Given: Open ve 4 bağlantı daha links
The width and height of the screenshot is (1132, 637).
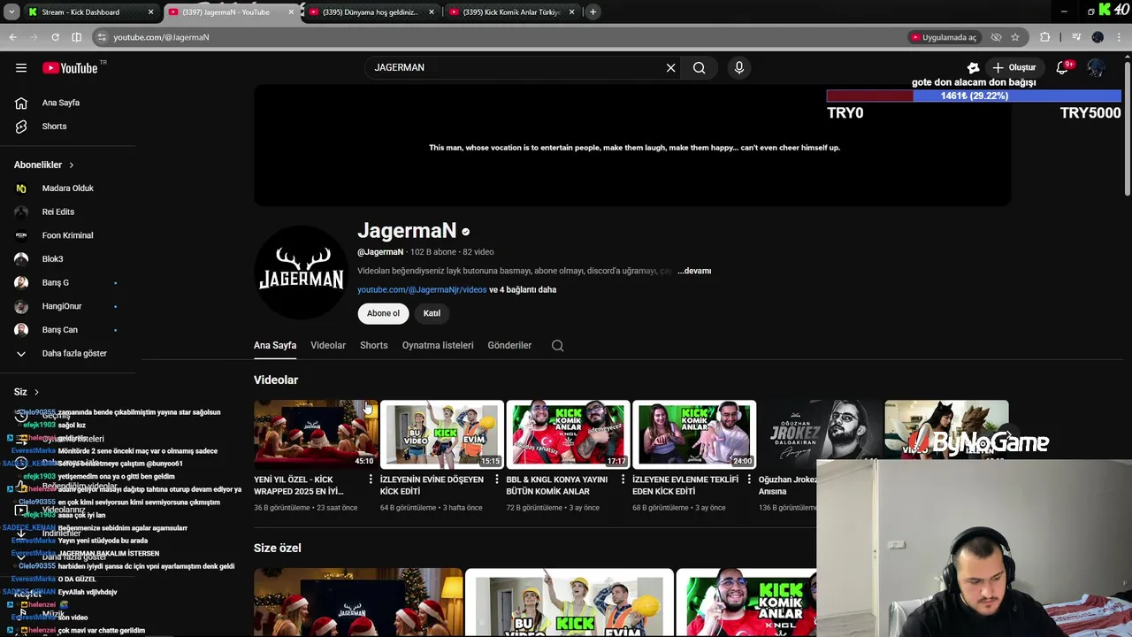Looking at the screenshot, I should (x=523, y=289).
